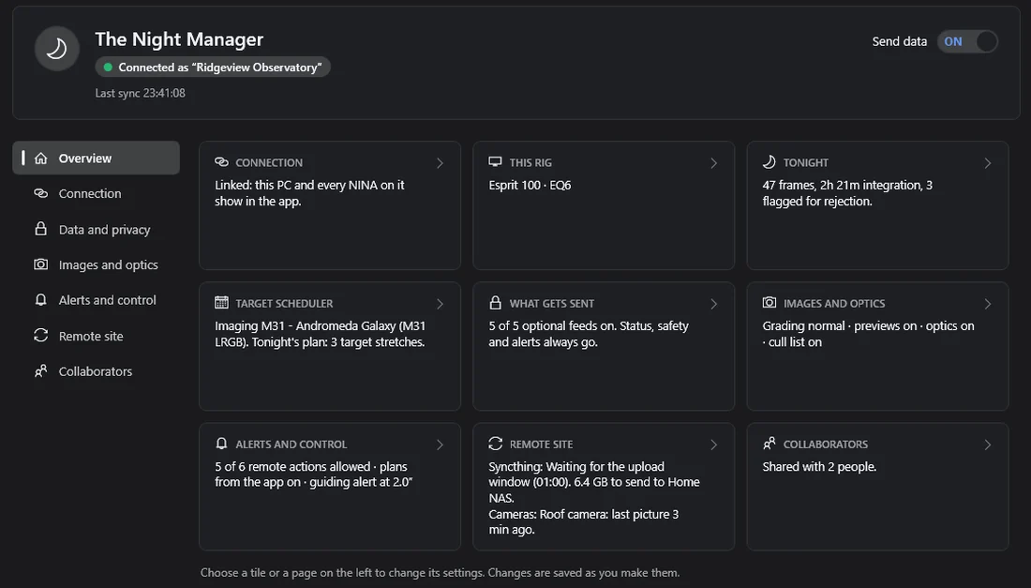
Task: Go to Data and privacy page
Action: 96,229
